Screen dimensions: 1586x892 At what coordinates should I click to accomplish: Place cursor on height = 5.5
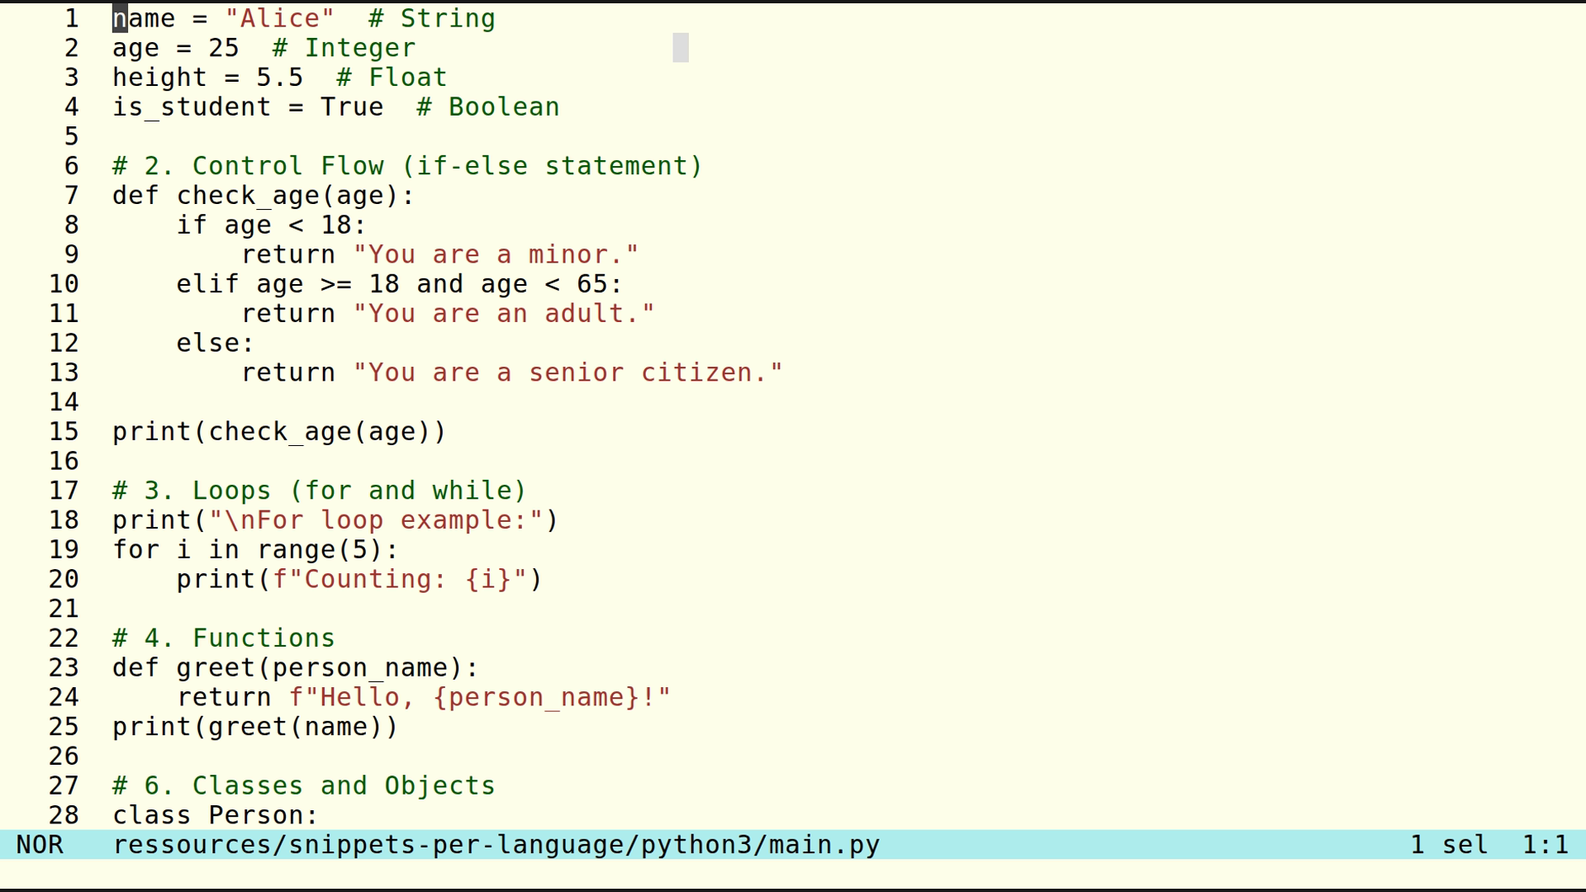click(x=207, y=77)
